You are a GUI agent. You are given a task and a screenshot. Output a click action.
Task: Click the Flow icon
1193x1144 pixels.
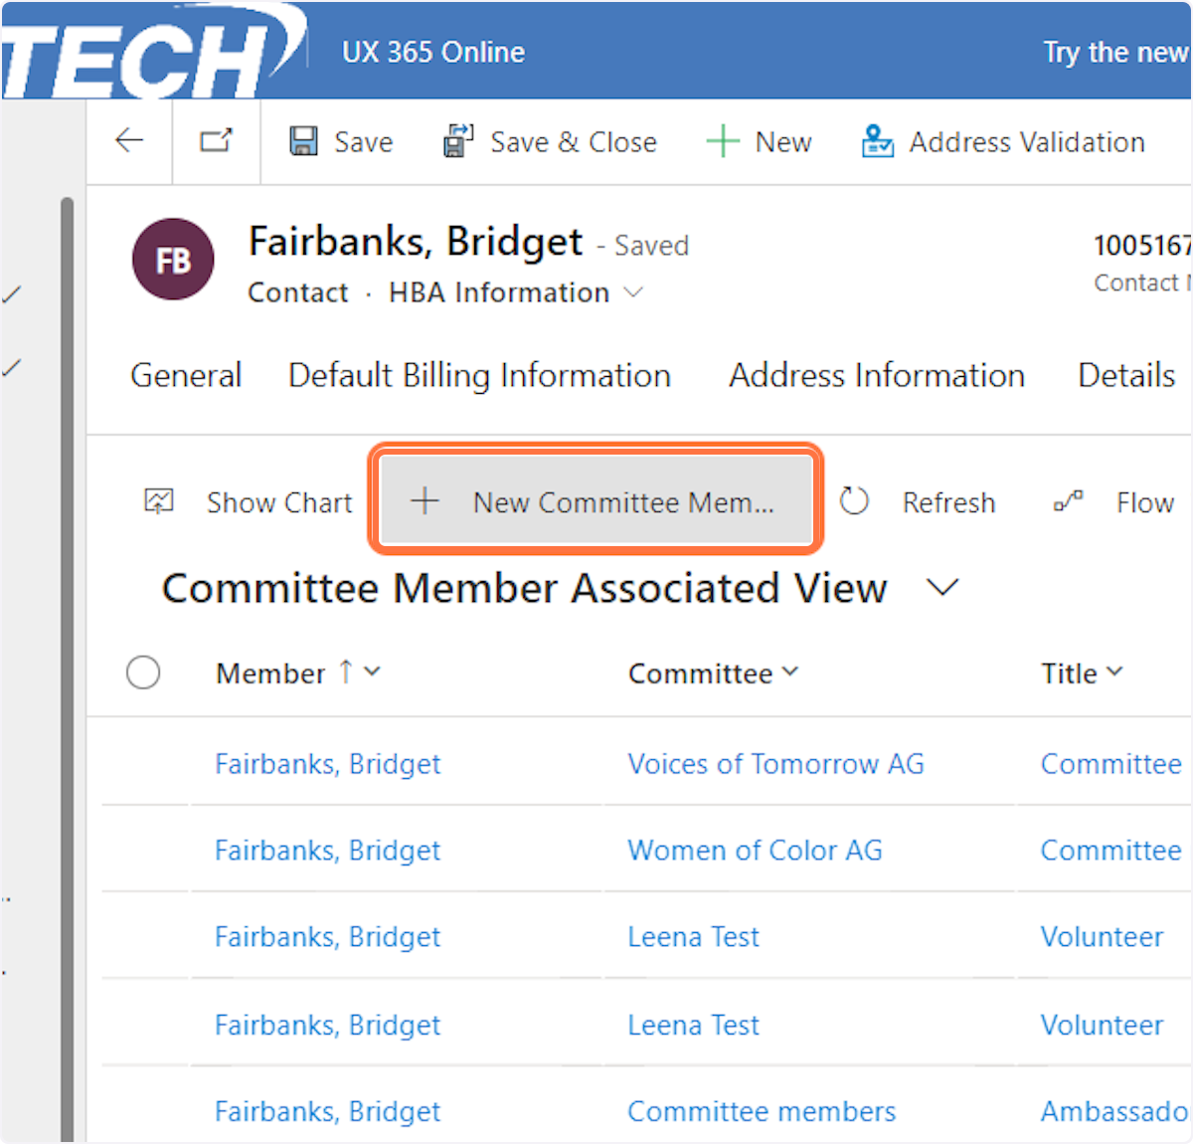(x=1069, y=501)
